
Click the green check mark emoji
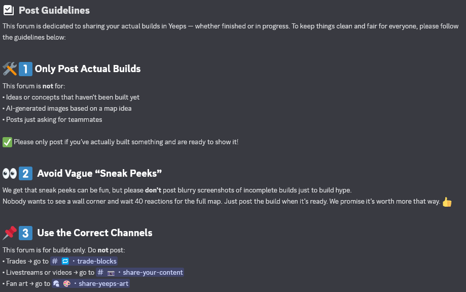(7, 142)
